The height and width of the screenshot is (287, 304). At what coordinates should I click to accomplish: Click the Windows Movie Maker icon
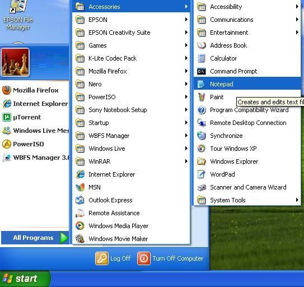(x=80, y=239)
